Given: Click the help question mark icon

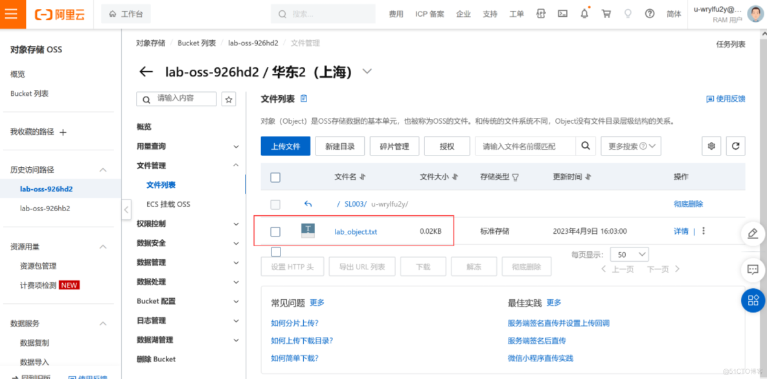Looking at the screenshot, I should [x=650, y=14].
